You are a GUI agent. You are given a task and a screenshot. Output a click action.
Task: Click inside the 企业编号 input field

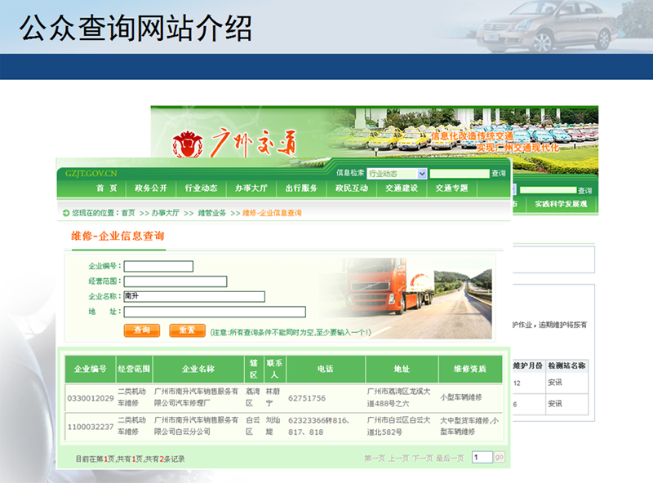158,266
